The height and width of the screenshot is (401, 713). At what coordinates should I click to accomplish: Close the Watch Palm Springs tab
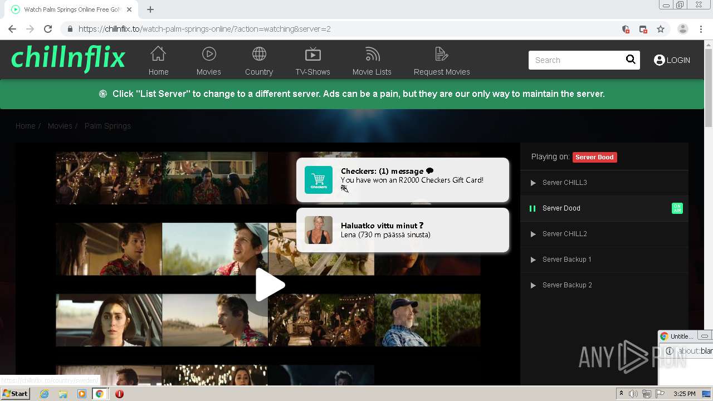(x=129, y=9)
